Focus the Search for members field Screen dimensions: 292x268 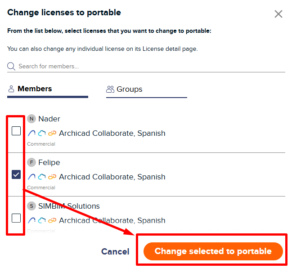[x=148, y=67]
